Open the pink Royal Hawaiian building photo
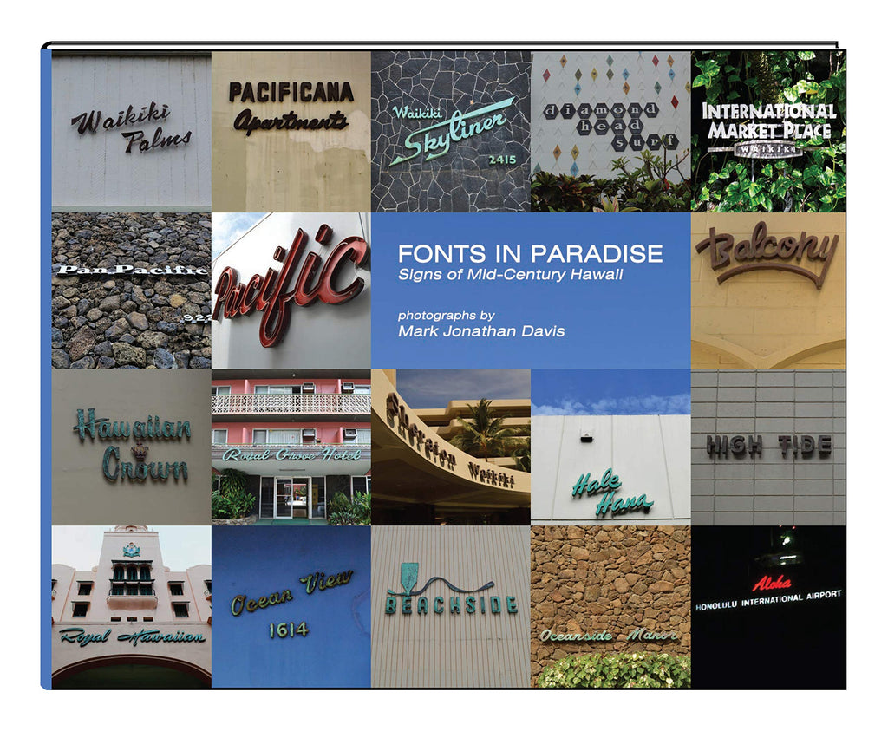The width and height of the screenshot is (888, 731). point(131,607)
